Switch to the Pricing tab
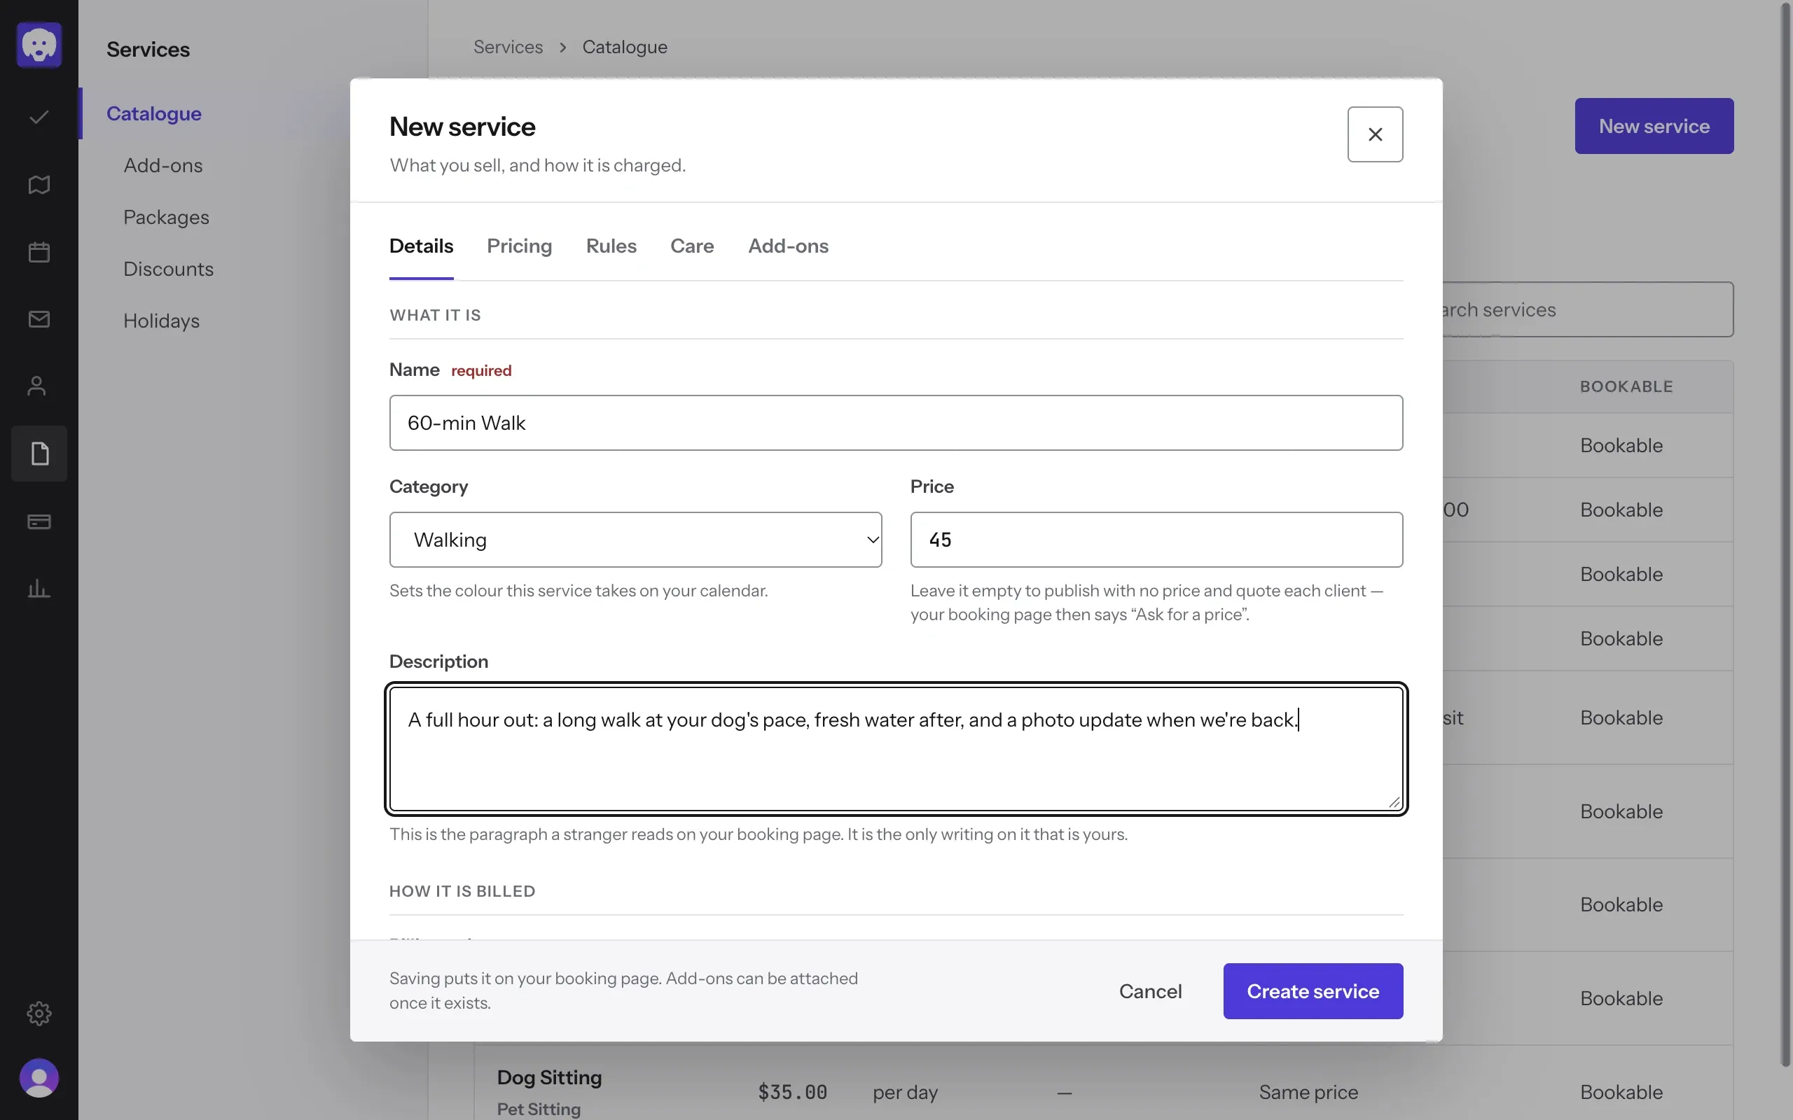The height and width of the screenshot is (1120, 1793). point(520,246)
